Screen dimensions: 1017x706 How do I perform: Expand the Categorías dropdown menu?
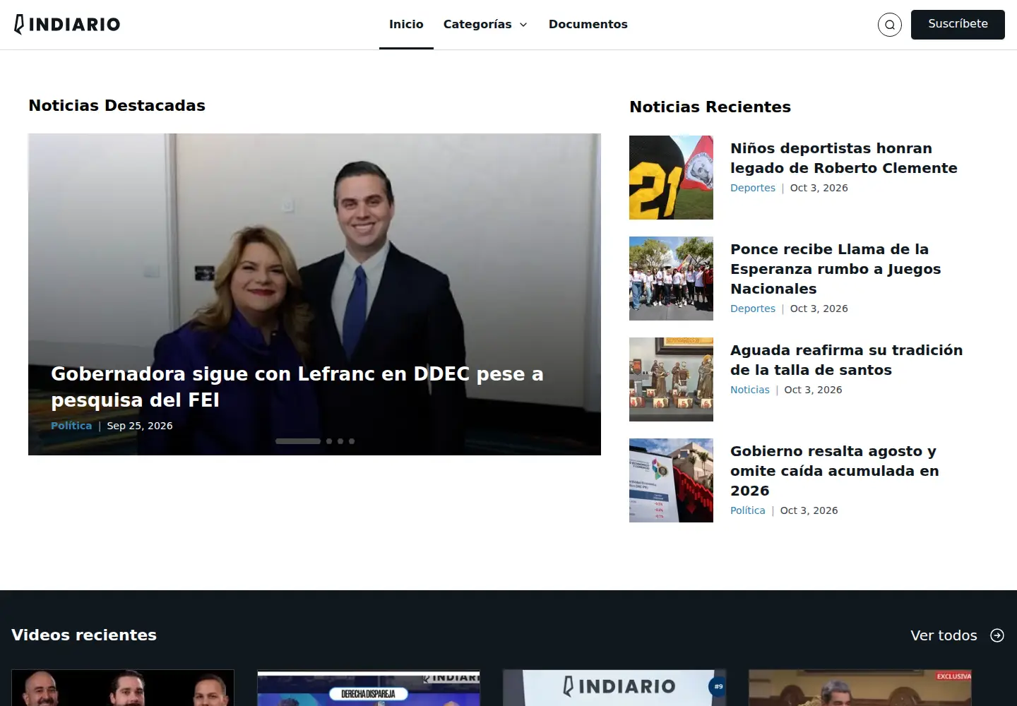click(485, 25)
